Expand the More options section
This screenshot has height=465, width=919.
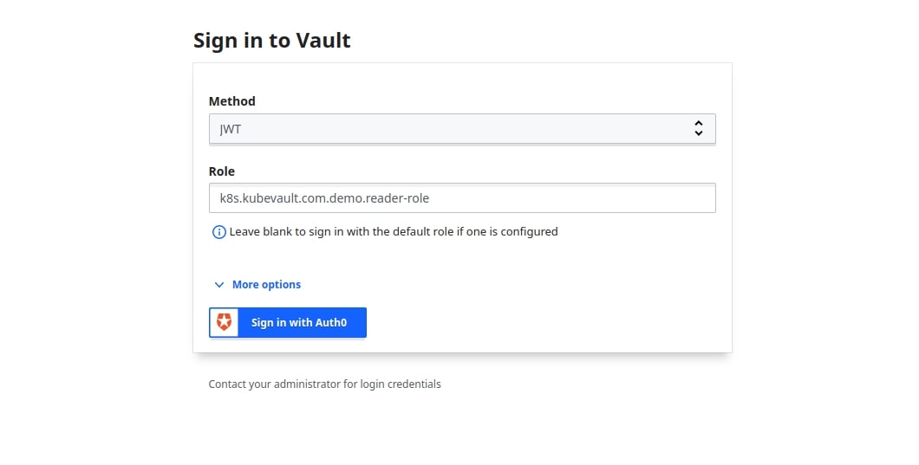266,285
